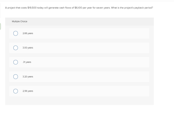Click blank space in the 2.66 years row
The height and width of the screenshot is (126, 174).
(91, 33)
